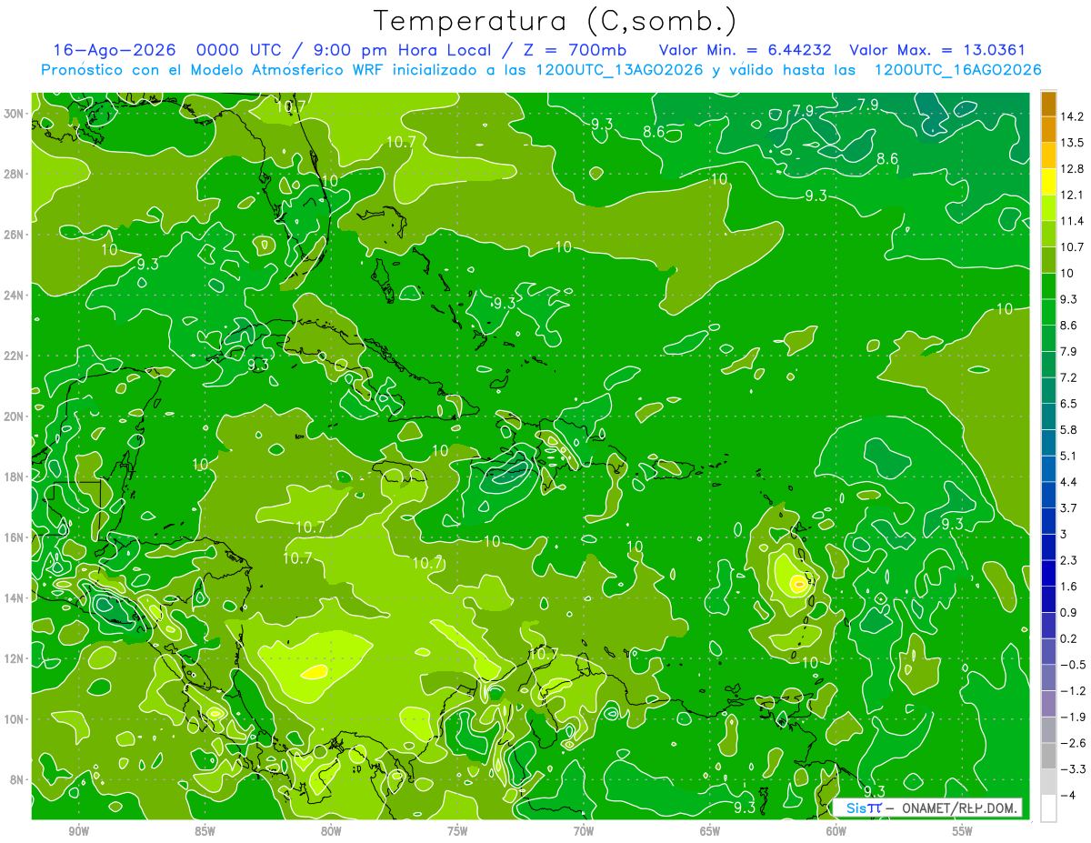This screenshot has height=843, width=1091.
Task: Click the "1.6" colorbar label
Action: point(1069,586)
